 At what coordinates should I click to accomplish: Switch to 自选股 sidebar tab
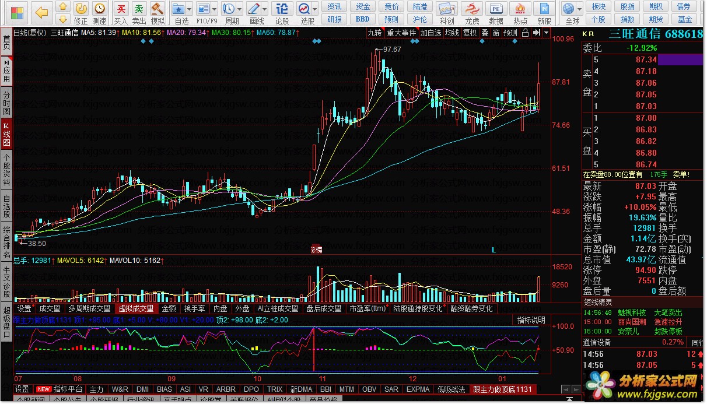6,206
